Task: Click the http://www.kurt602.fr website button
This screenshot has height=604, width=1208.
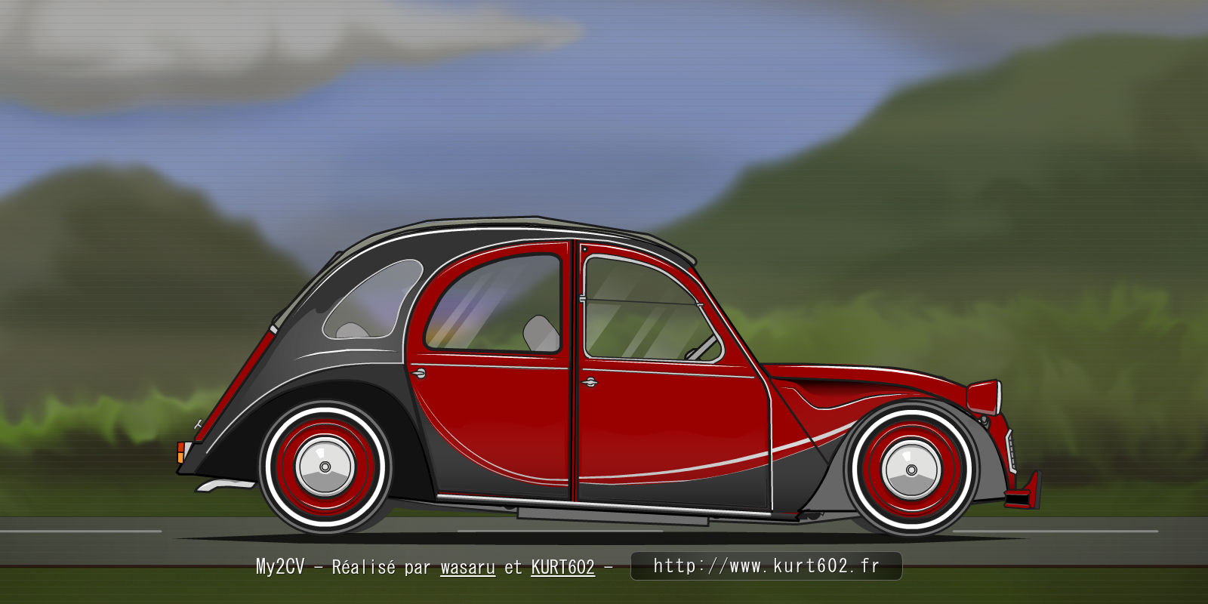Action: pyautogui.click(x=766, y=566)
